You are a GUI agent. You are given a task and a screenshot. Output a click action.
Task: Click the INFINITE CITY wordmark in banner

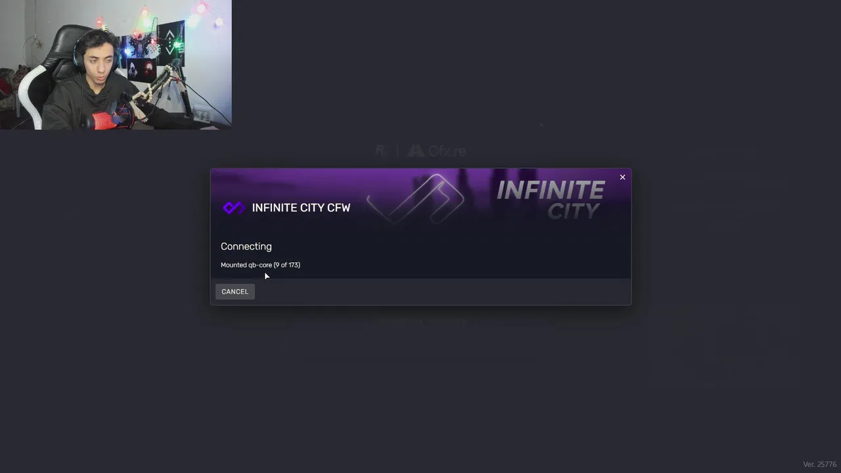(551, 200)
